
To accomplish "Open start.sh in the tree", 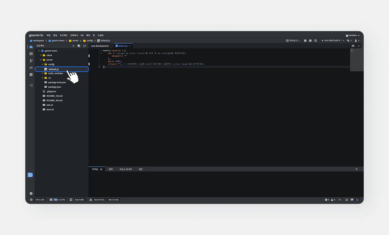I will pyautogui.click(x=50, y=110).
